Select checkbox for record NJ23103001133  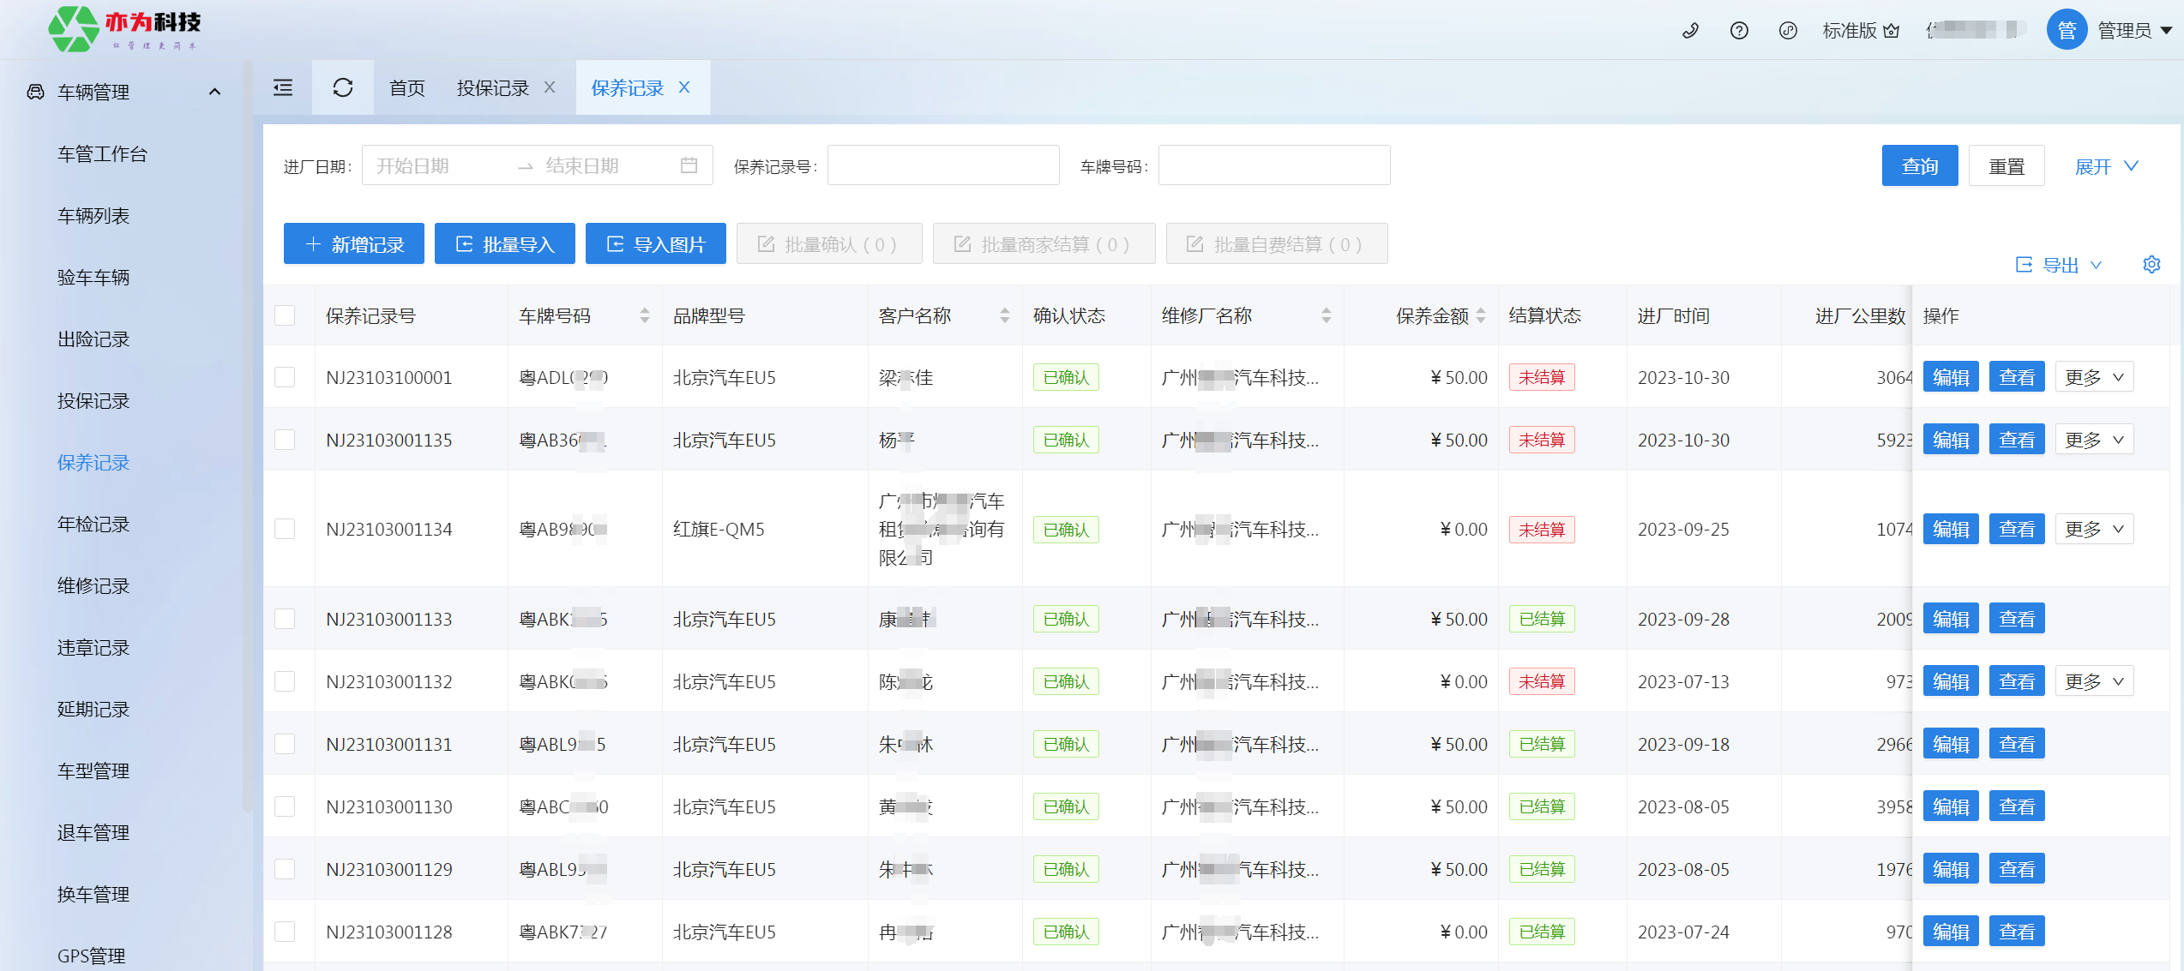[x=285, y=619]
